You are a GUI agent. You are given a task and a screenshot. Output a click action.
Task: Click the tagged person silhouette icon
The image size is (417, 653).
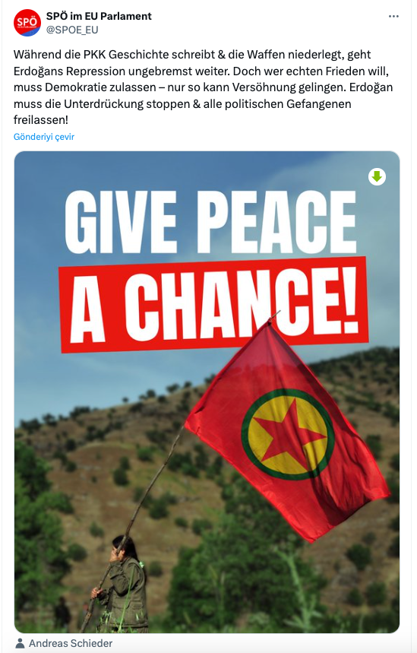20,643
